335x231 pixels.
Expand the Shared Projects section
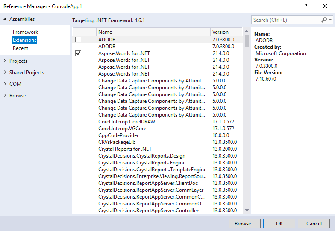5,73
